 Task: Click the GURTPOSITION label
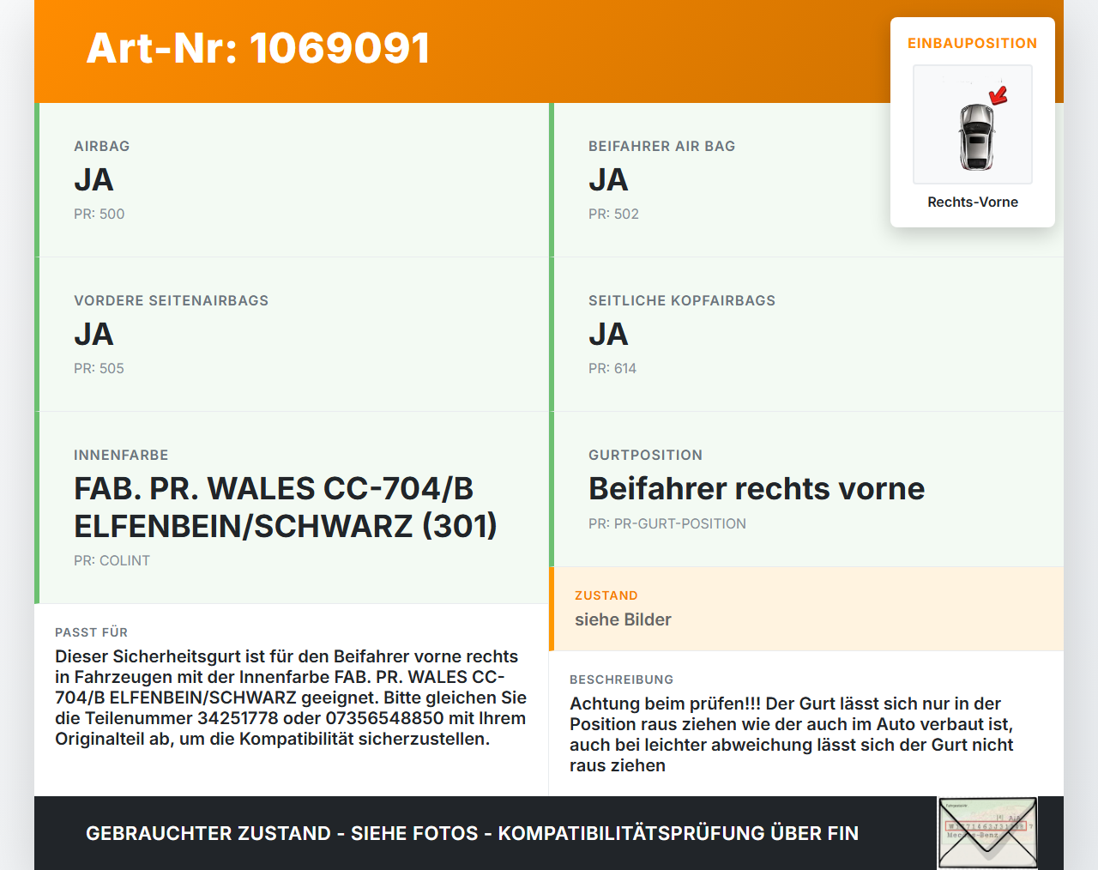click(646, 455)
